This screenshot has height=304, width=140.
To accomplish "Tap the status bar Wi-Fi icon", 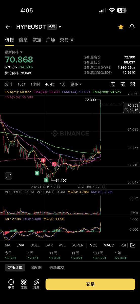I will (112, 10).
